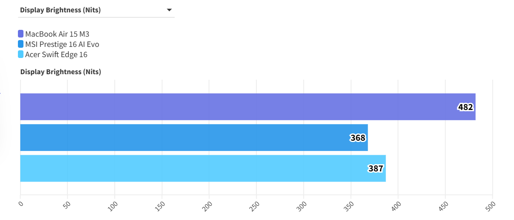Click the bold chart title above the bars
514x220 pixels.
pyautogui.click(x=61, y=72)
